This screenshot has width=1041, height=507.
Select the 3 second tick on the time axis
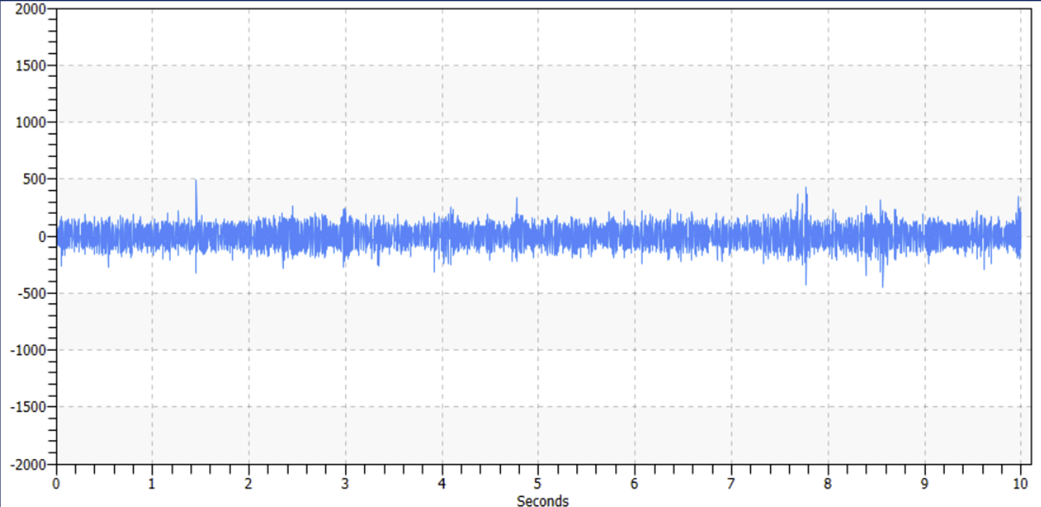click(x=345, y=484)
